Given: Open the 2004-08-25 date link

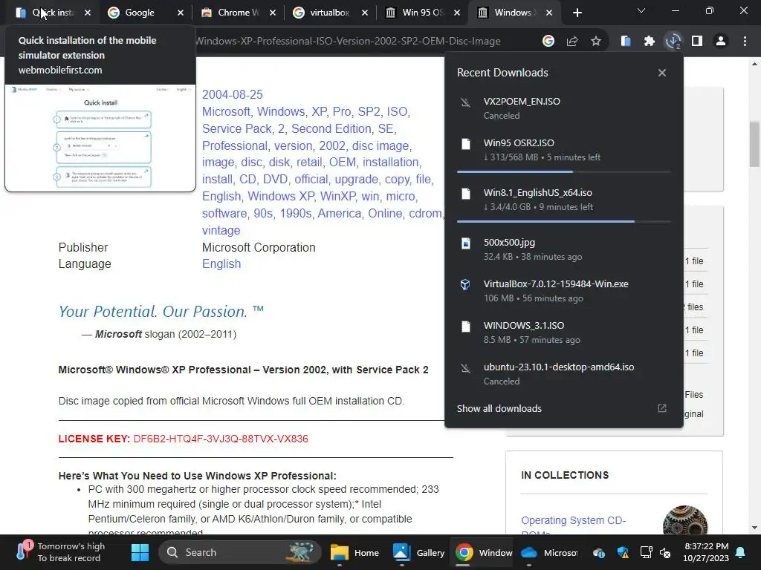Looking at the screenshot, I should (232, 94).
